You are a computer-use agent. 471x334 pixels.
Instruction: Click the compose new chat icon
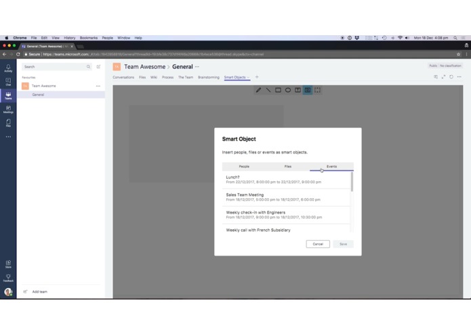(x=98, y=66)
